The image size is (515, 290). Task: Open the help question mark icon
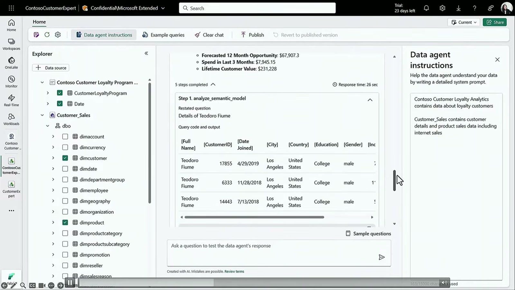[474, 8]
